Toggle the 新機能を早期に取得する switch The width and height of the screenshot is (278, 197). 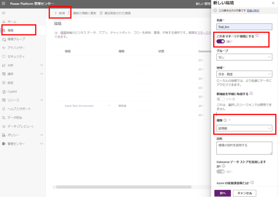[x=220, y=99]
